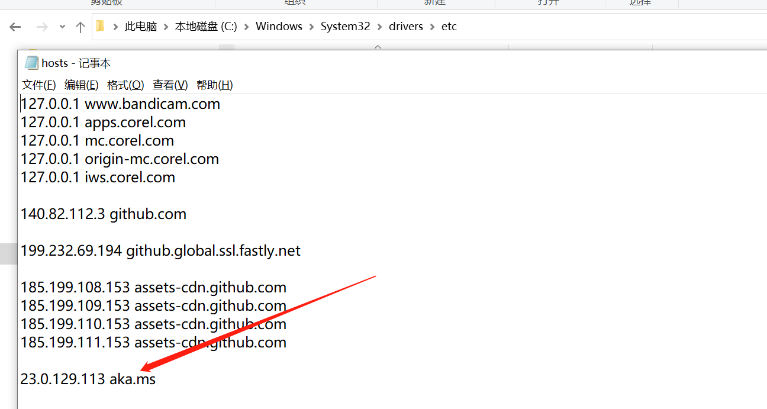This screenshot has width=767, height=409.
Task: Expand chevron after 本地磁盘 (C:)
Action: click(247, 27)
